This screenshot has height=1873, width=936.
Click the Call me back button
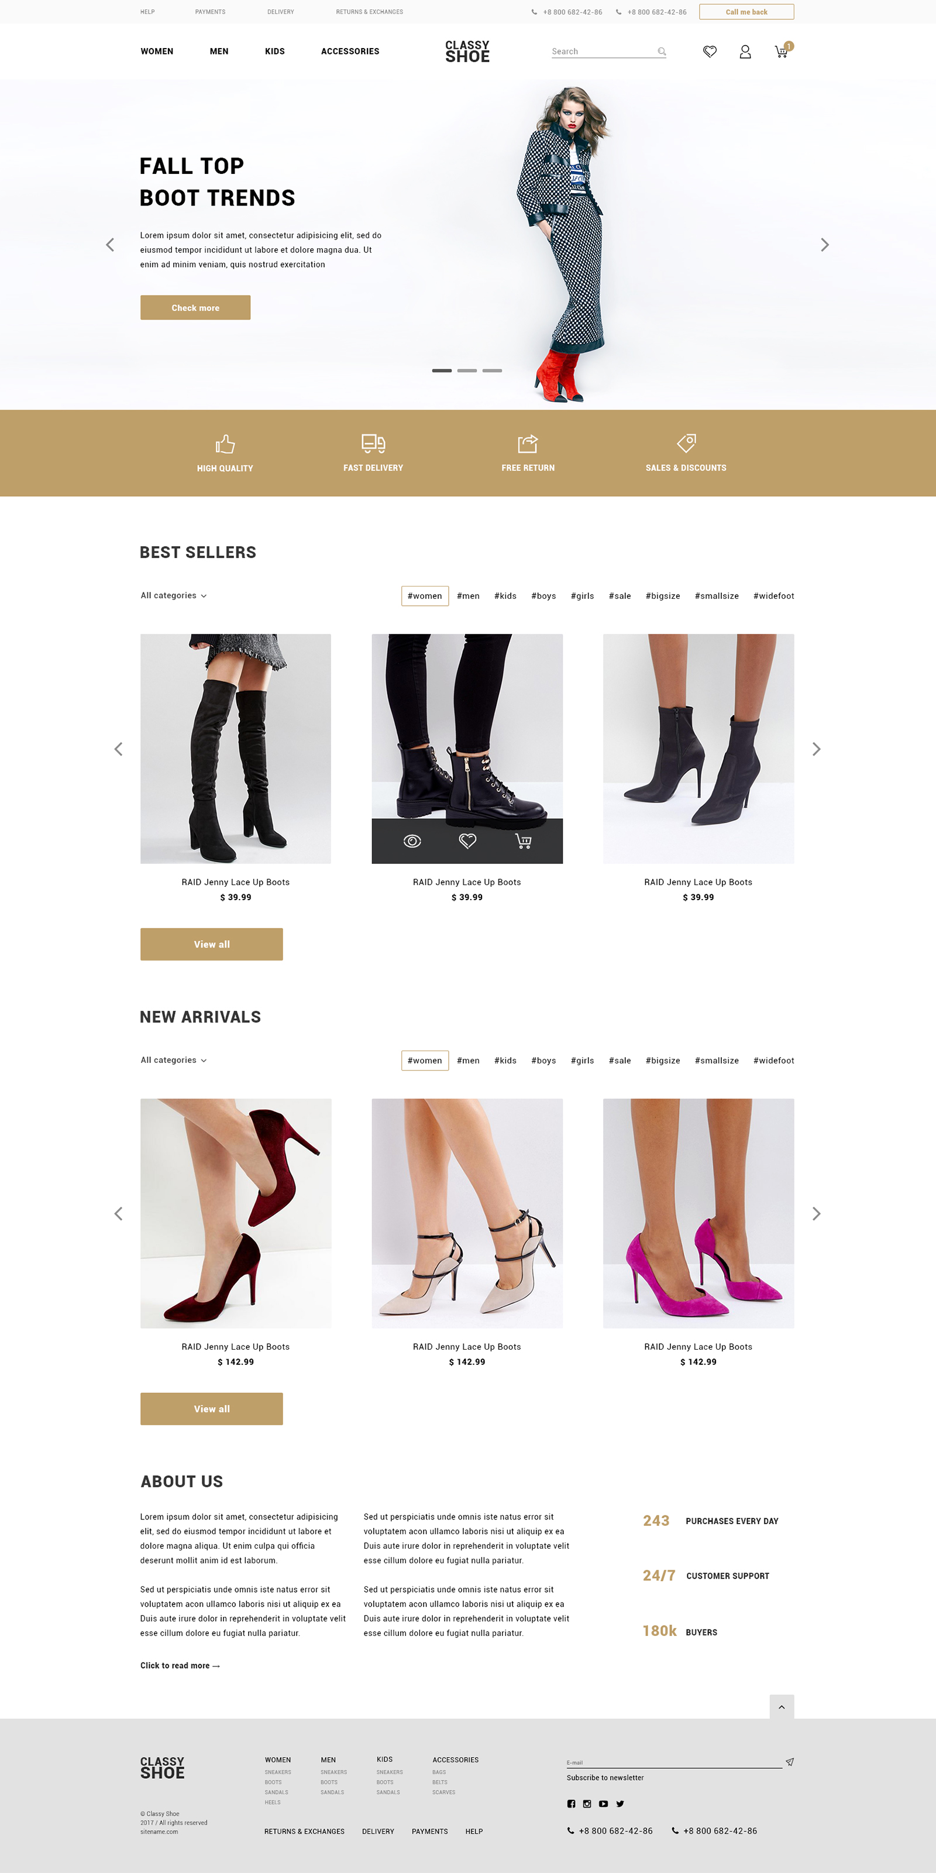tap(746, 12)
